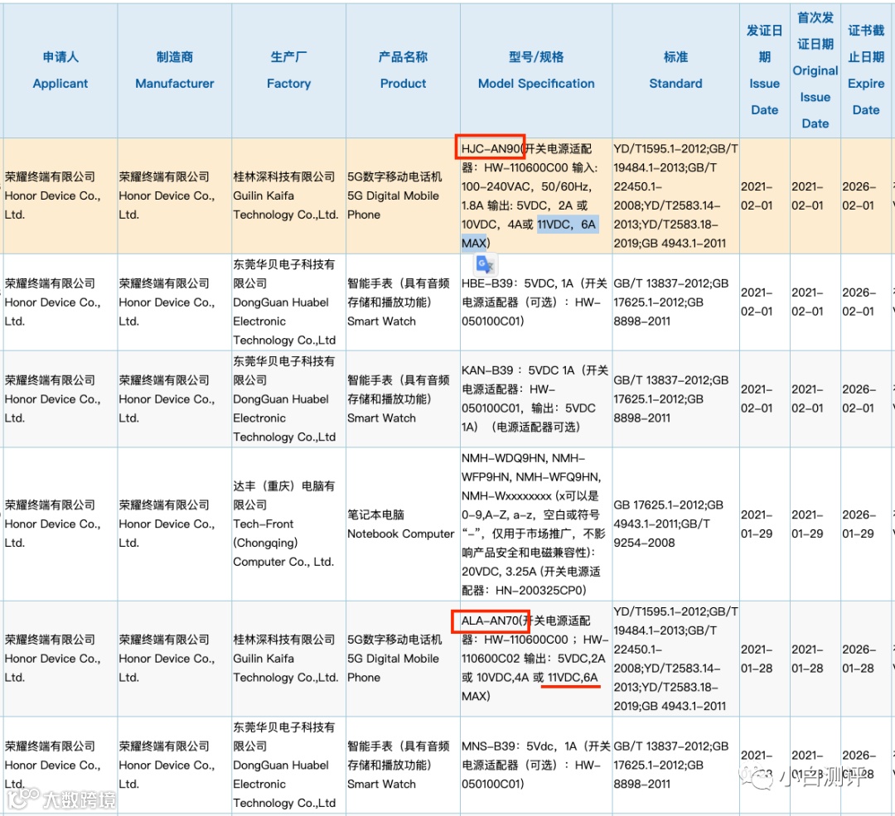Click Smart Watch product cell in MNS-B39 row

pyautogui.click(x=403, y=765)
